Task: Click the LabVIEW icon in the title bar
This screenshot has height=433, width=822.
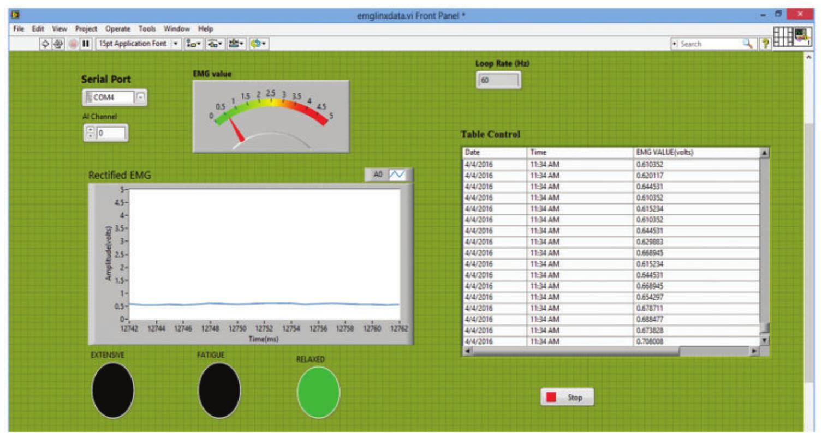Action: click(x=16, y=14)
